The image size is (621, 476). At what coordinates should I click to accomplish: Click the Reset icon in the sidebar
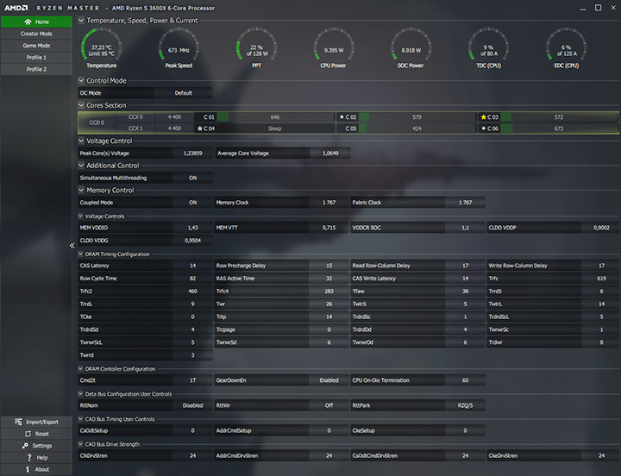coord(28,434)
